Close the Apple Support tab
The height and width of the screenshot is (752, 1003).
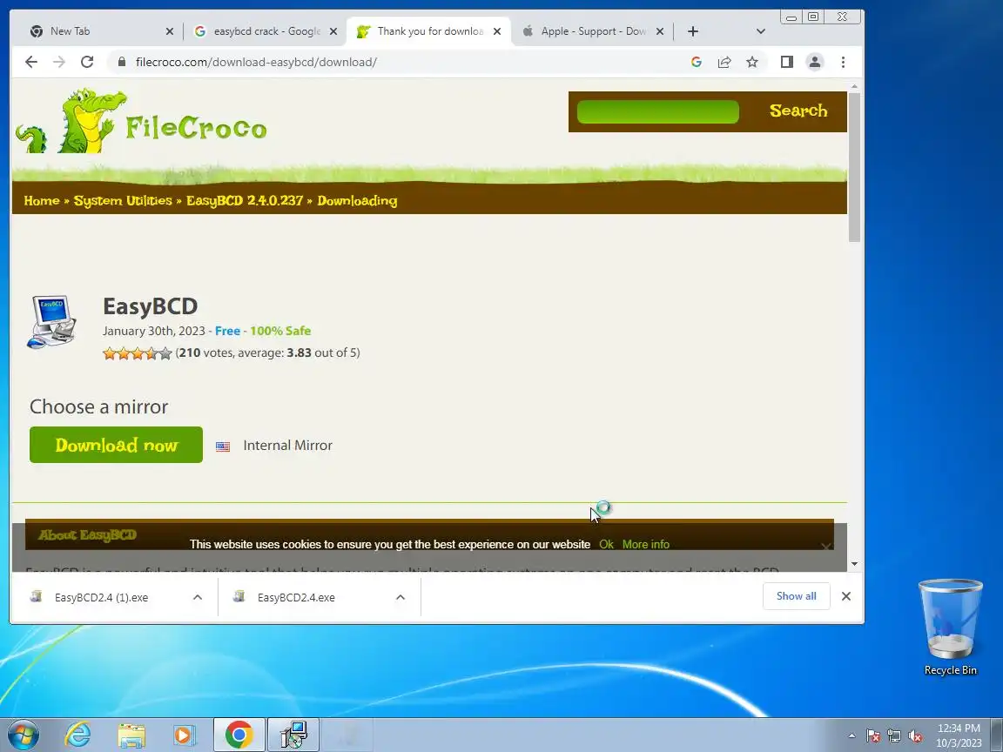[660, 31]
